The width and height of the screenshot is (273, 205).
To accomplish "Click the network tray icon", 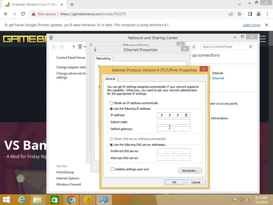I will tap(241, 200).
